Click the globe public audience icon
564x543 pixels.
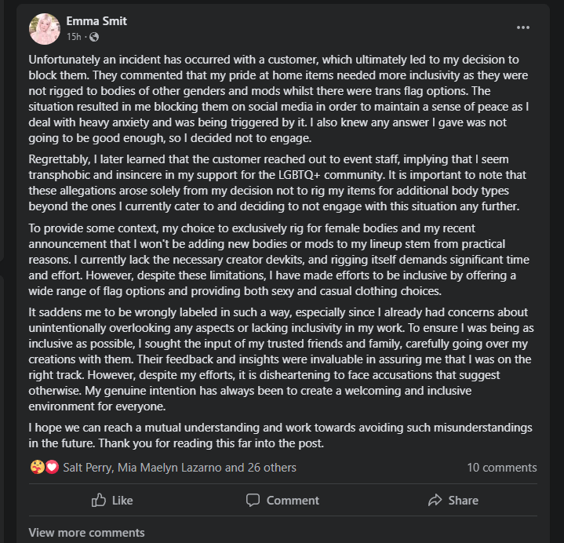[94, 36]
